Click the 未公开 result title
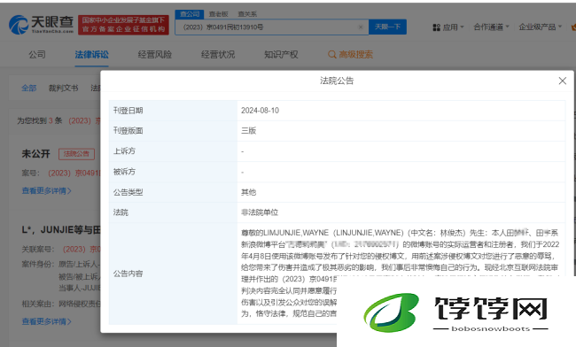This screenshot has width=576, height=347. click(x=35, y=154)
